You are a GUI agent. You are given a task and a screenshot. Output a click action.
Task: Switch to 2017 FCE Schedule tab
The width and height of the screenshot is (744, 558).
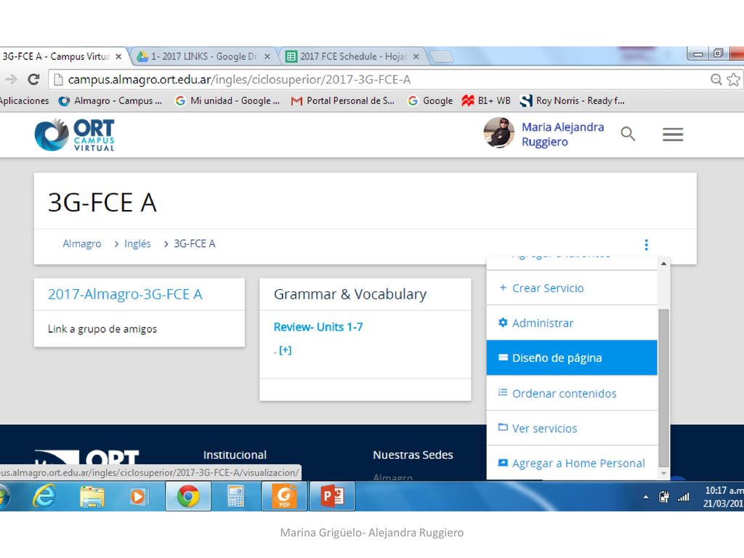352,57
